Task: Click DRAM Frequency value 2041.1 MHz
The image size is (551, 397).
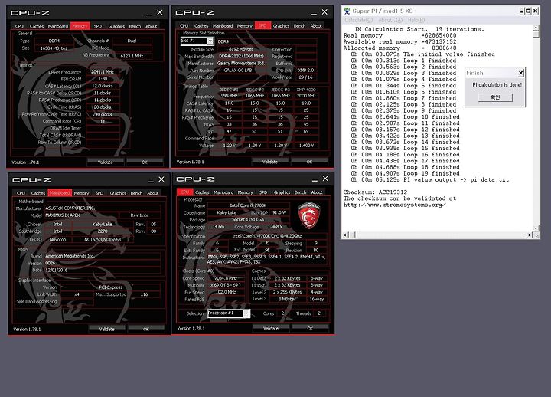Action: point(103,72)
